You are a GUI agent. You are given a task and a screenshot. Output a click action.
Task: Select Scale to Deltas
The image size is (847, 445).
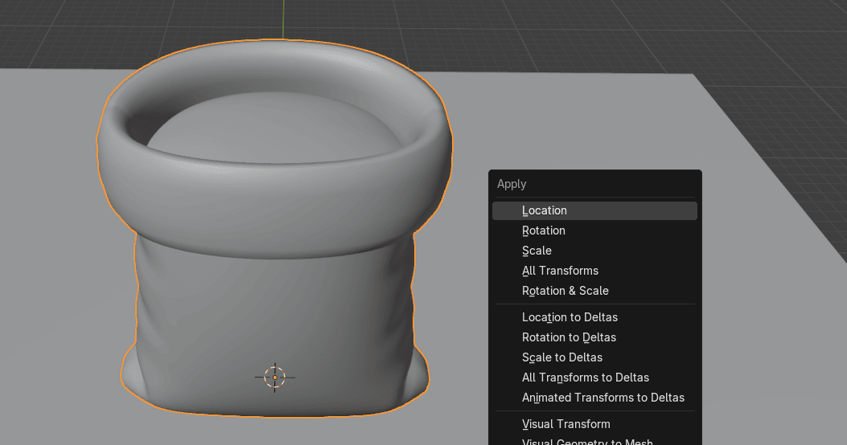pos(561,357)
